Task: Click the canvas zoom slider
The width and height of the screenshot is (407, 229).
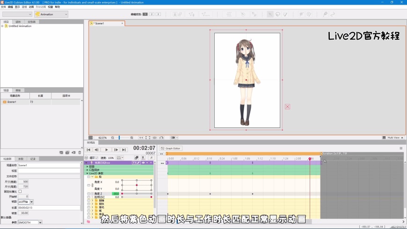Action: point(122,138)
